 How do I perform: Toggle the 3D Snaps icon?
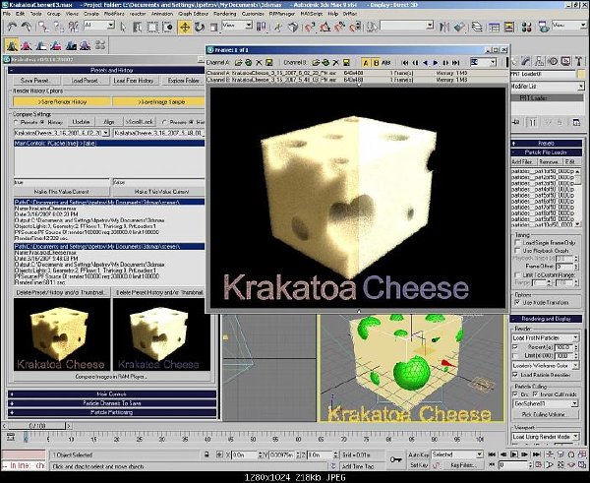pos(310,27)
